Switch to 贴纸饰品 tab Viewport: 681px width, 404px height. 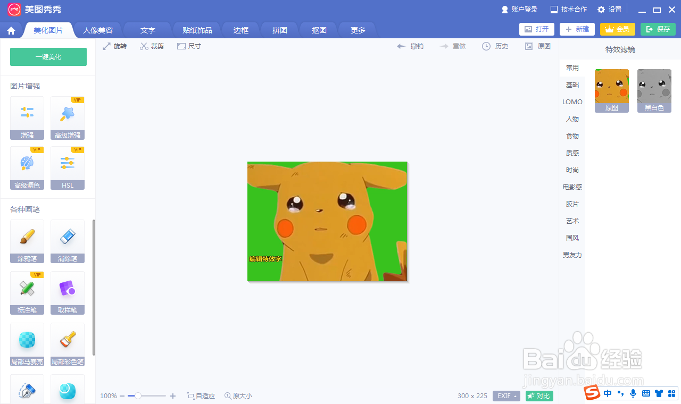(x=197, y=30)
